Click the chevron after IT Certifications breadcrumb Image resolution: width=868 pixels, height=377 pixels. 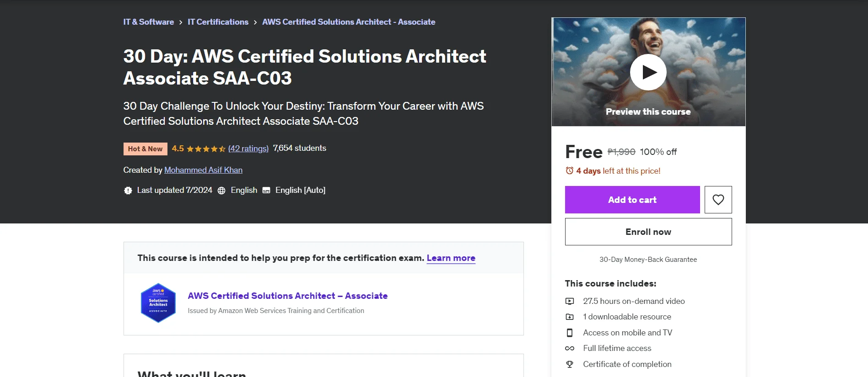[255, 22]
